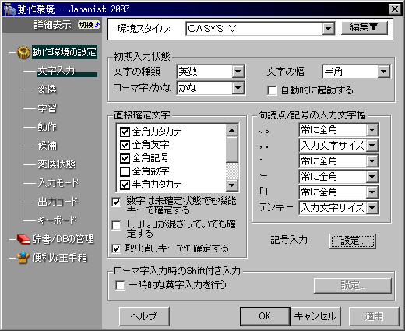Open the 環境スタイル dropdown showing OASYS V
405x331 pixels.
329,29
